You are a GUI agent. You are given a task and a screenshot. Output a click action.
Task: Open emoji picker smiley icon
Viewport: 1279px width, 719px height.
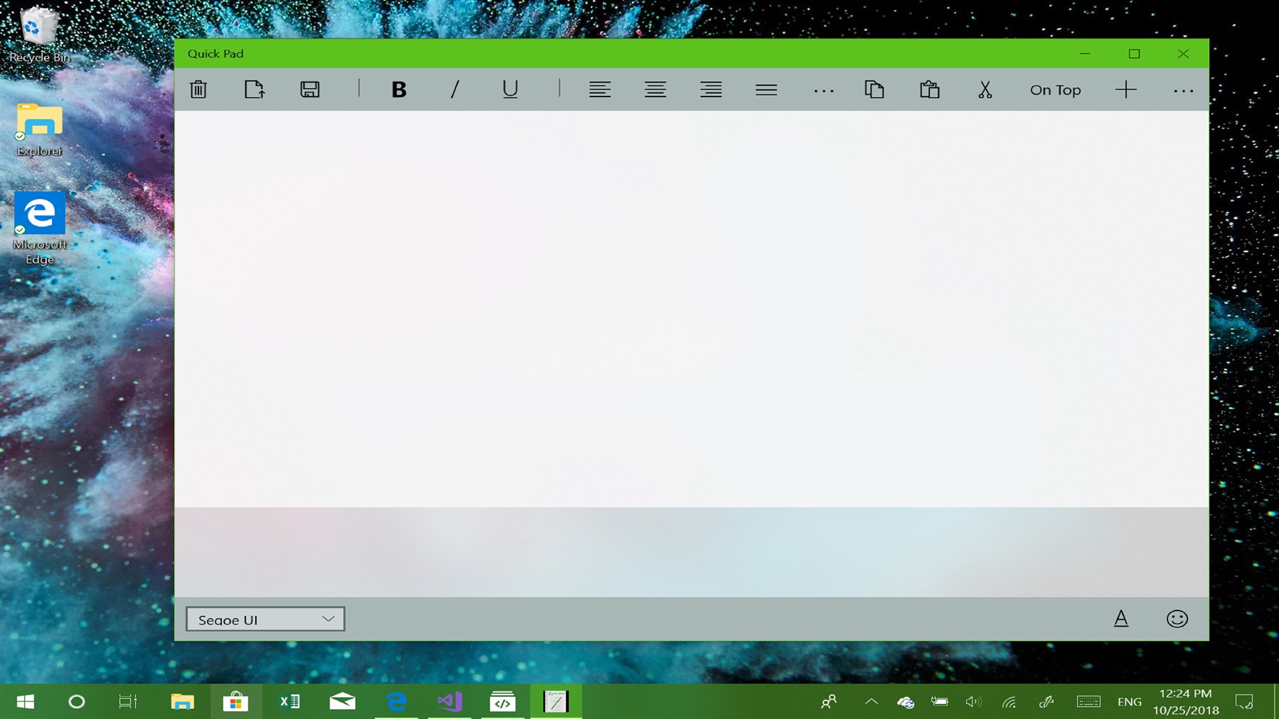(x=1177, y=618)
